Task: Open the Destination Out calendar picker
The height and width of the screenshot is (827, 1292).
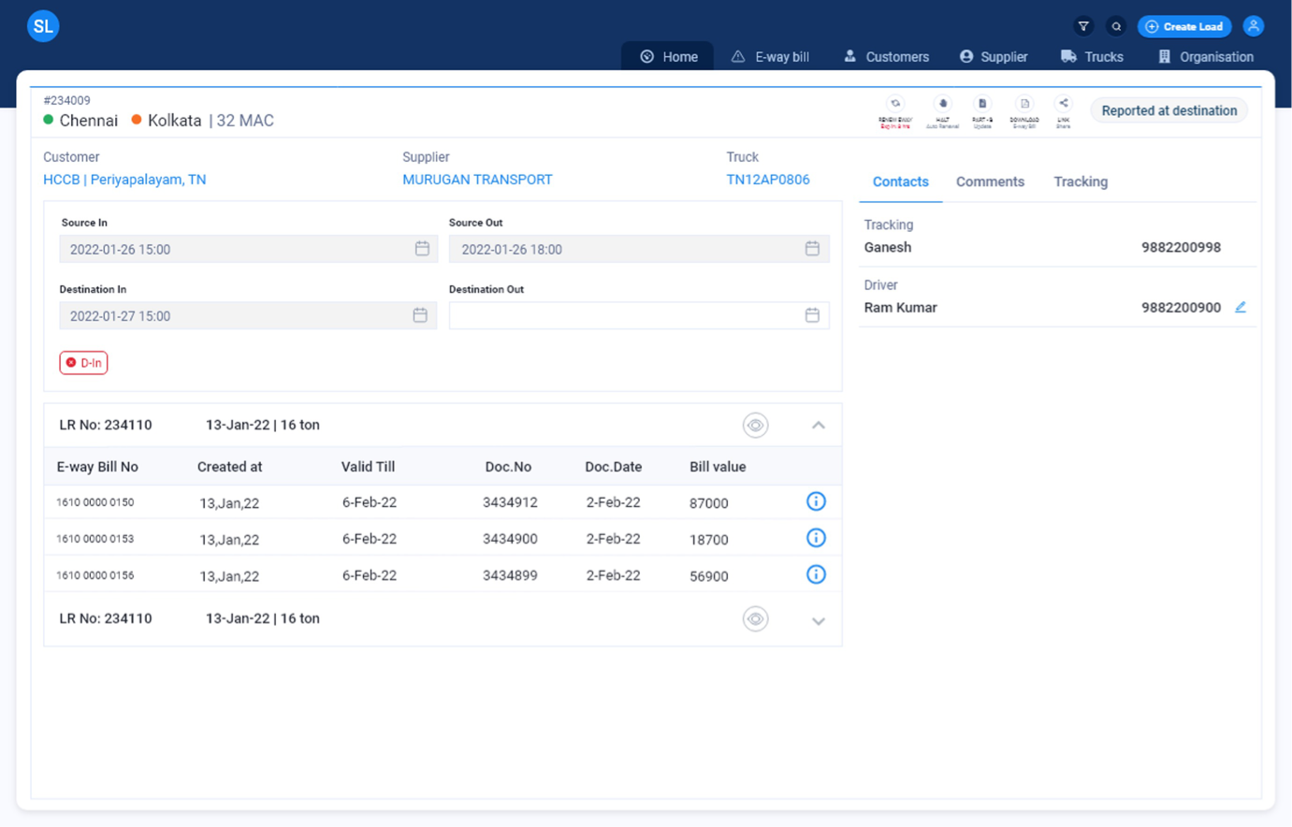Action: pyautogui.click(x=812, y=315)
